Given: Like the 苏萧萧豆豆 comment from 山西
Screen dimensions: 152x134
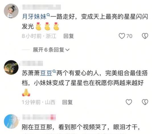Looking at the screenshot, I should (x=129, y=102).
